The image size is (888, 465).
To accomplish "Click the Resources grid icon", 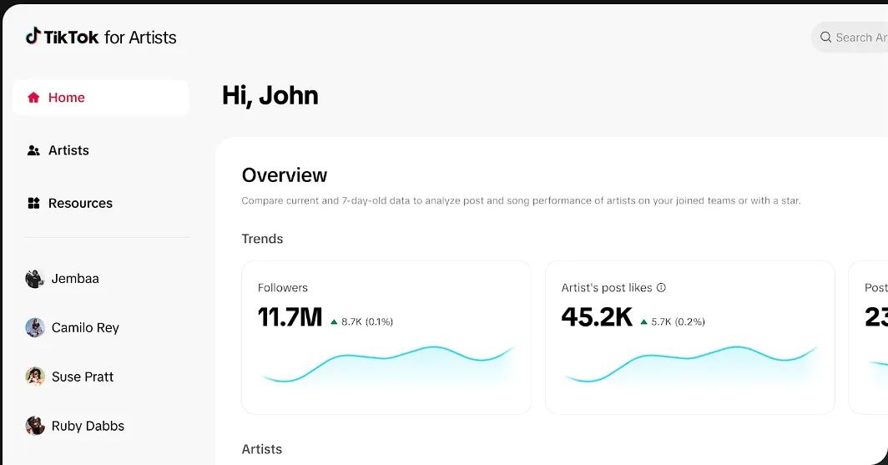I will [33, 204].
